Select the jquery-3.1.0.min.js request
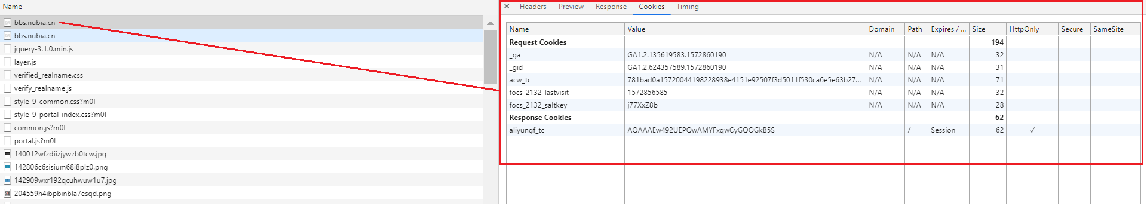1147x218 pixels. click(241, 48)
